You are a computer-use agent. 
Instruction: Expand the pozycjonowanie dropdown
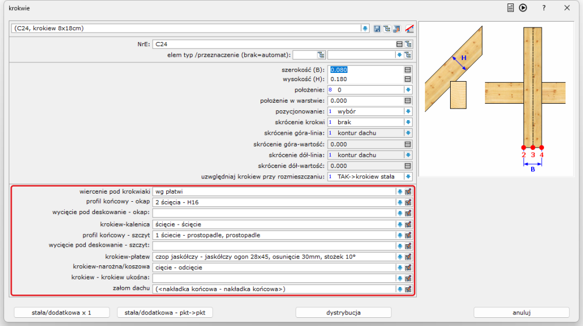(408, 111)
